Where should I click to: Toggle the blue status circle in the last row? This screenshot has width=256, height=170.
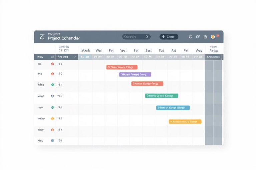tap(52, 140)
